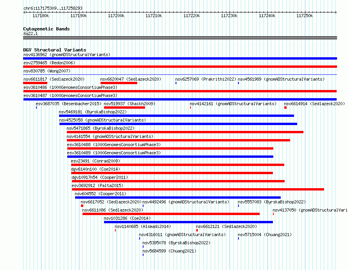Open nsv4137050 gnomAD variant label
Image resolution: width=348 pixels, height=270 pixels.
(310, 210)
